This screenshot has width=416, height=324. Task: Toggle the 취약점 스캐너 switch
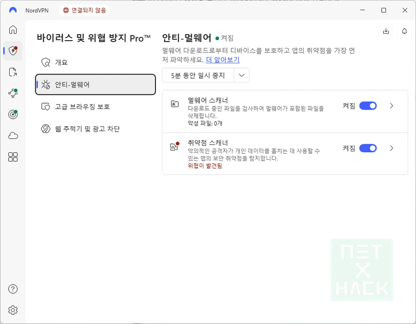coord(368,148)
